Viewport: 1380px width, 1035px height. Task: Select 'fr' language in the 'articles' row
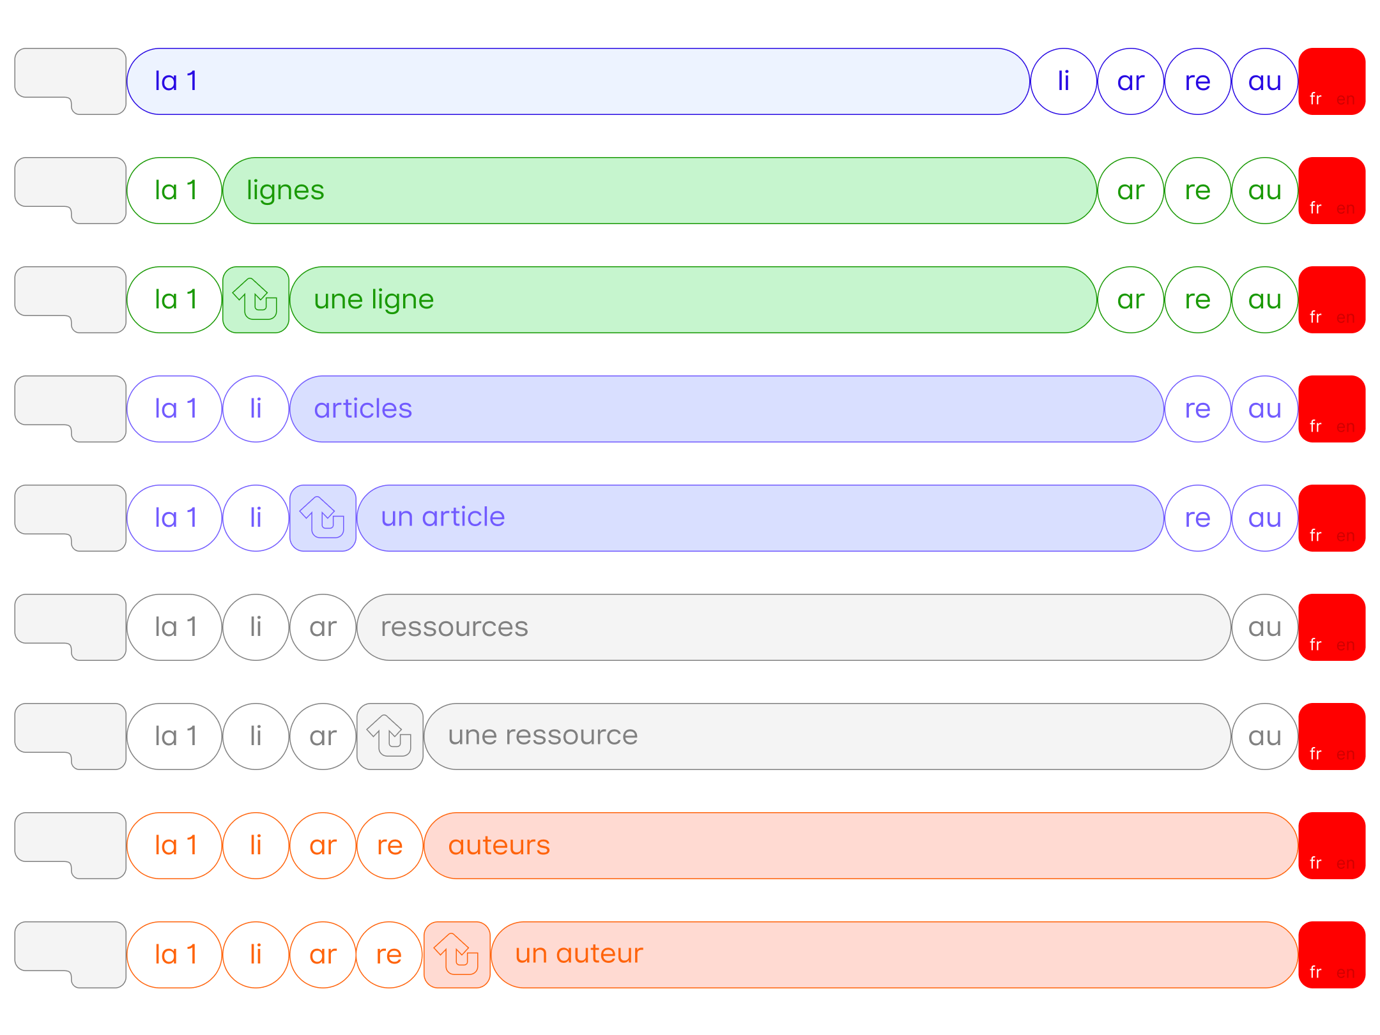tap(1315, 426)
